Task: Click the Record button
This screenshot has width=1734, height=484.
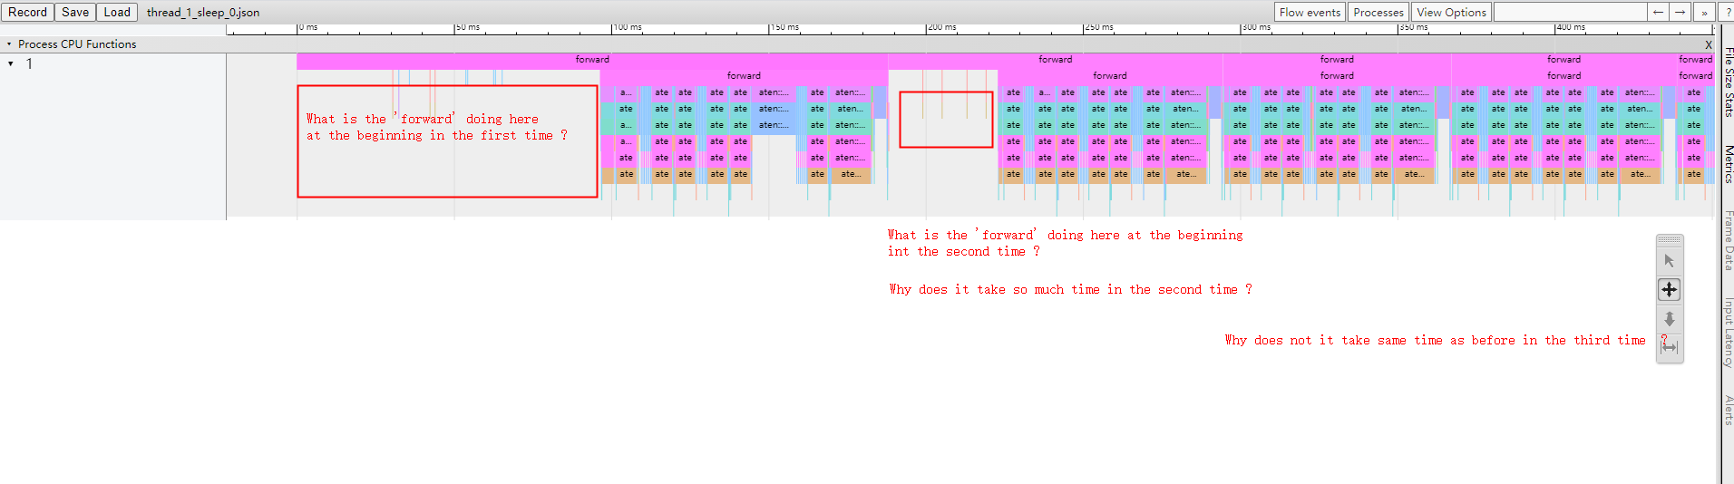Action: point(27,12)
